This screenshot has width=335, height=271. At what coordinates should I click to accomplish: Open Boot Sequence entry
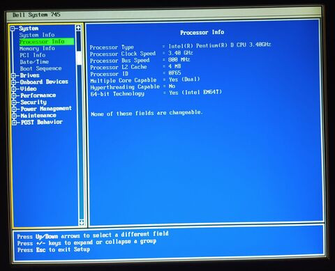pyautogui.click(x=40, y=69)
